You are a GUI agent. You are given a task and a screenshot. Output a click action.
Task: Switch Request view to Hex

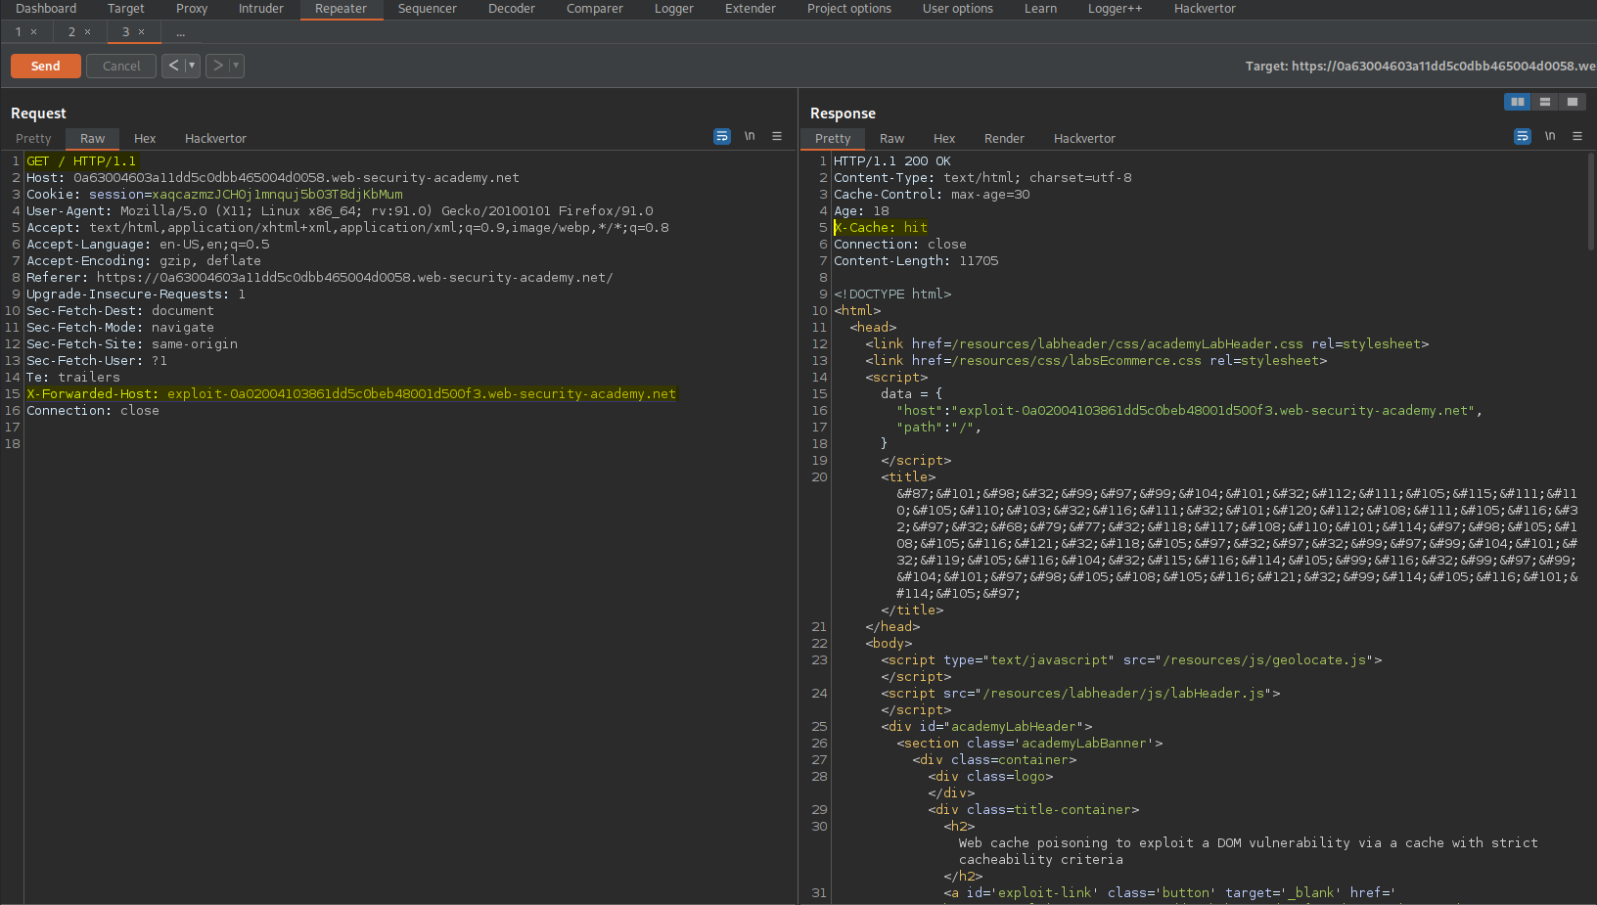(x=145, y=139)
